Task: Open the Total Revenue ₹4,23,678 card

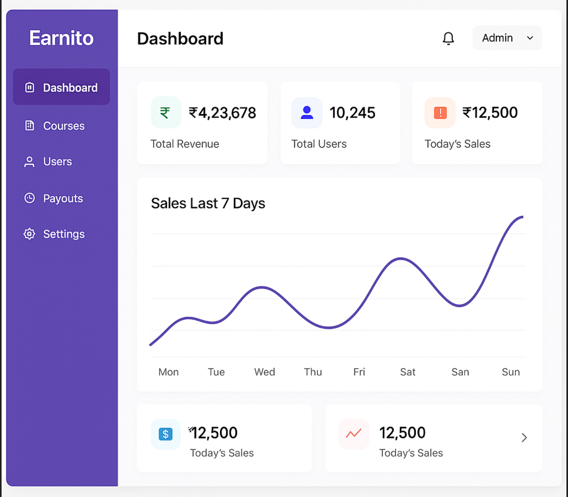Action: [202, 123]
